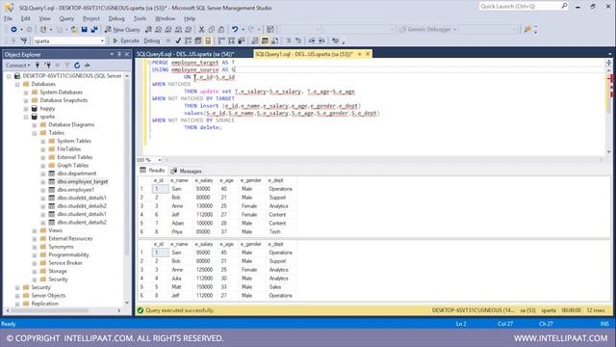Click the Activity Monitor icon in Object Explorer
This screenshot has width=616, height=347.
pos(88,66)
